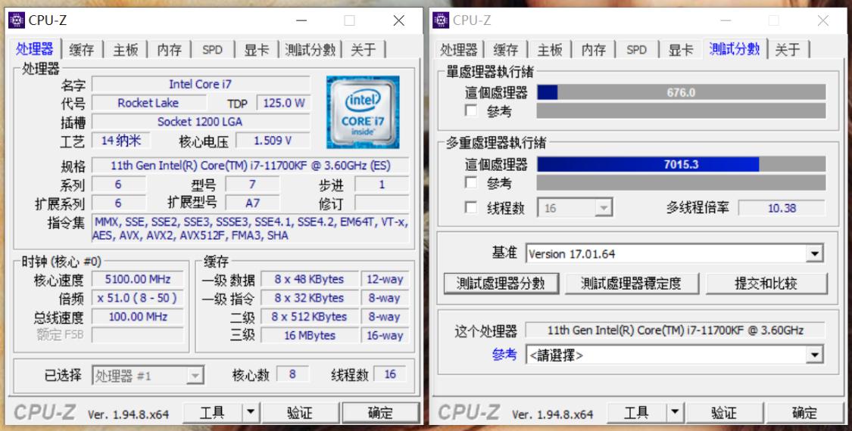Open the 基准 version dropdown
This screenshot has width=852, height=431.
pyautogui.click(x=674, y=253)
